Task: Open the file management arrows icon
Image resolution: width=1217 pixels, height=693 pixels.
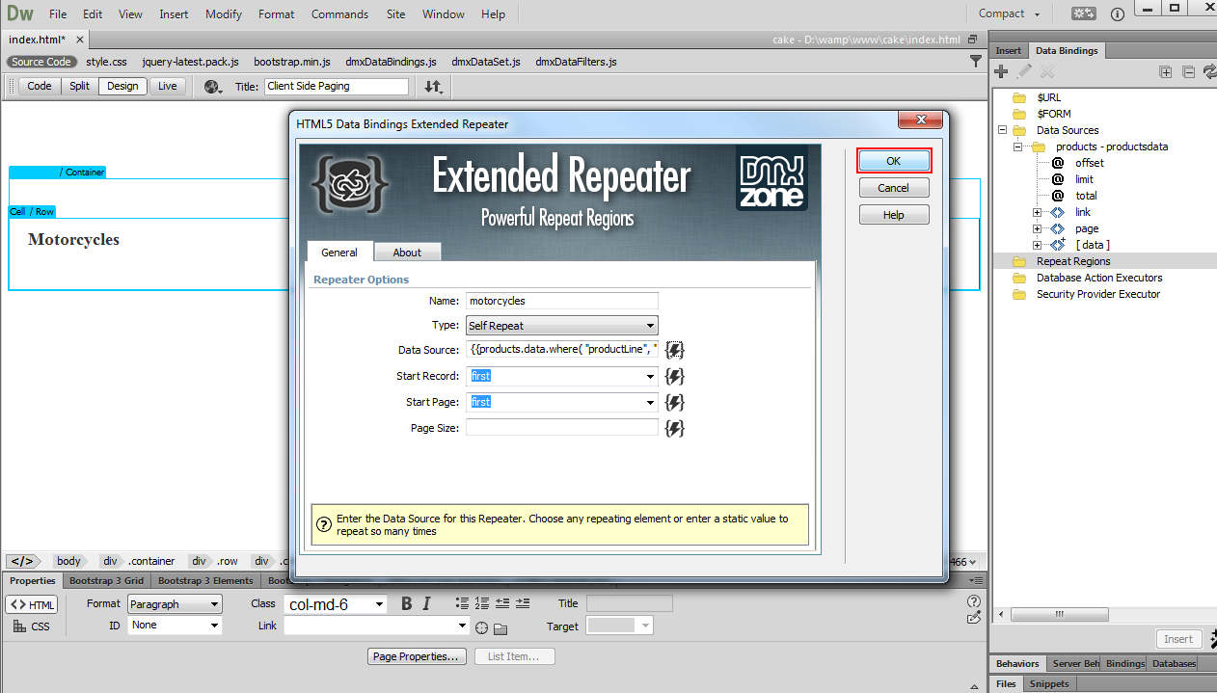Action: pos(434,86)
